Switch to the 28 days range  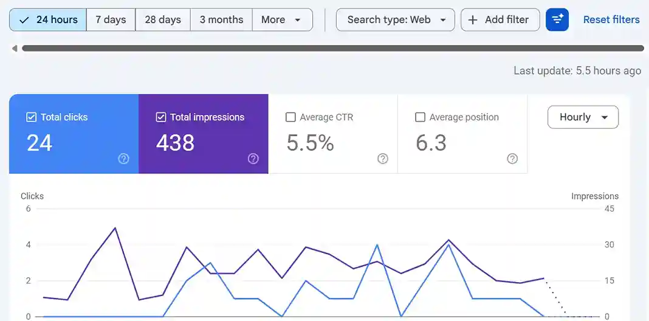pos(163,19)
